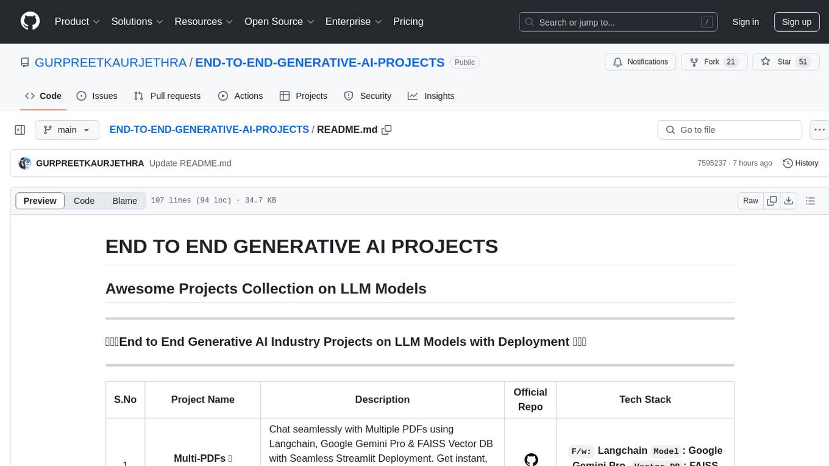
Task: Open commit hash 7595237
Action: pyautogui.click(x=712, y=163)
